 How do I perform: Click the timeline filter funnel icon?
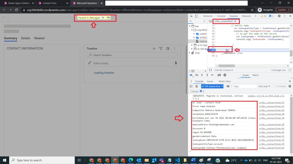click(161, 49)
